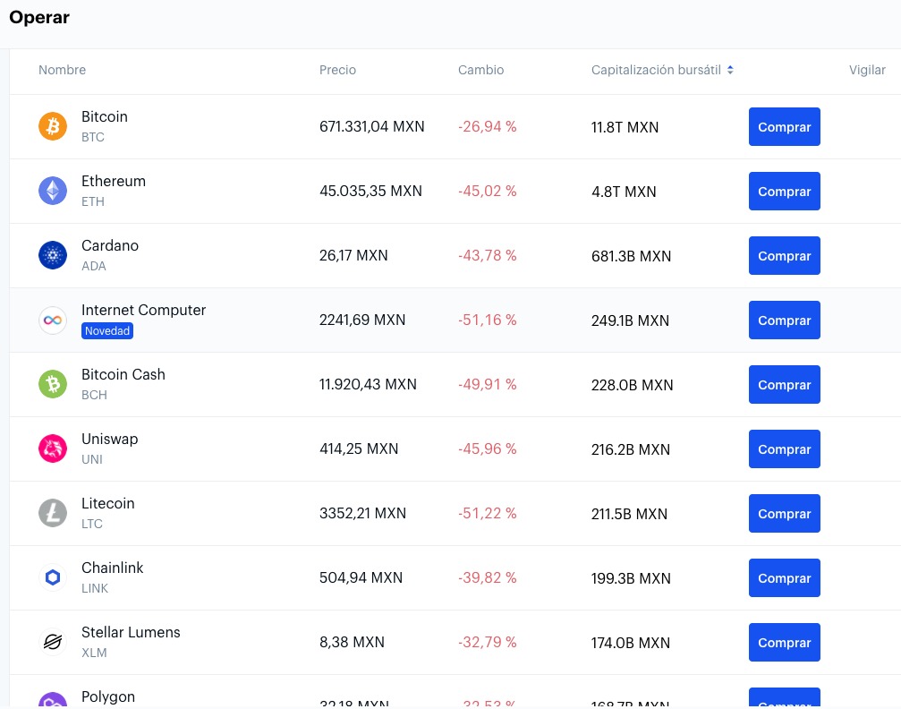Click the Litecoin LTC logo icon
This screenshot has width=901, height=709.
(53, 513)
